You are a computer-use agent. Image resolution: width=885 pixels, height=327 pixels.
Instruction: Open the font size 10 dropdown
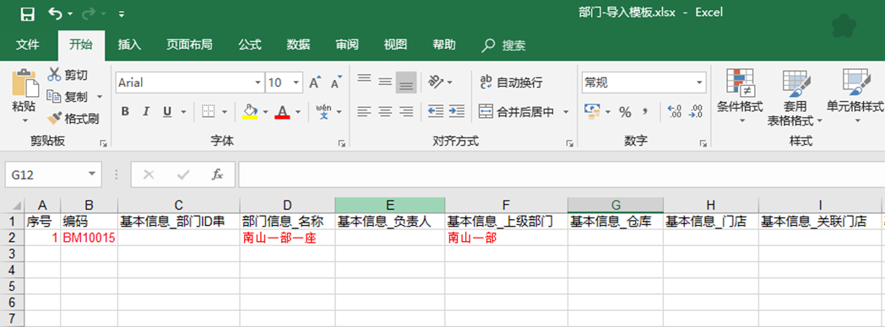click(296, 83)
